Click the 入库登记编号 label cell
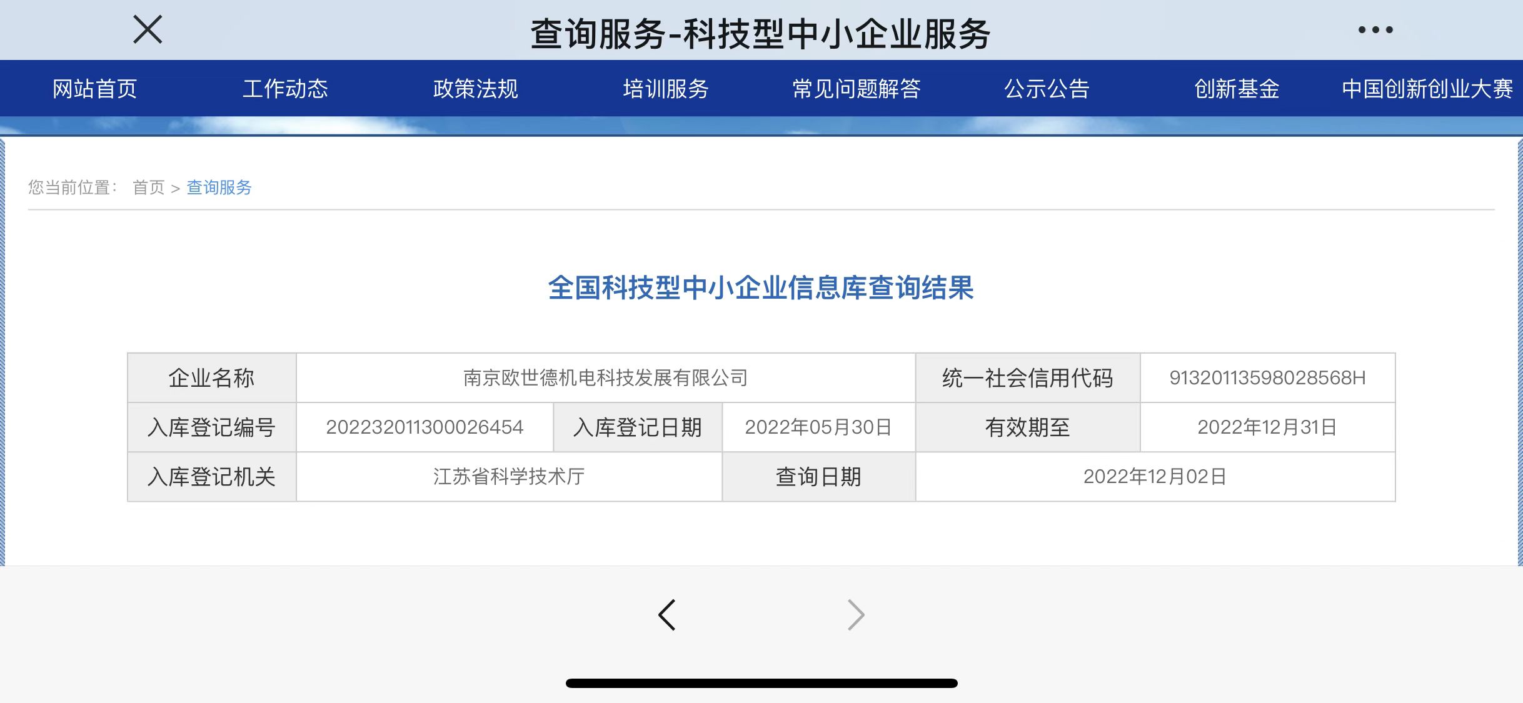The image size is (1523, 703). (212, 427)
